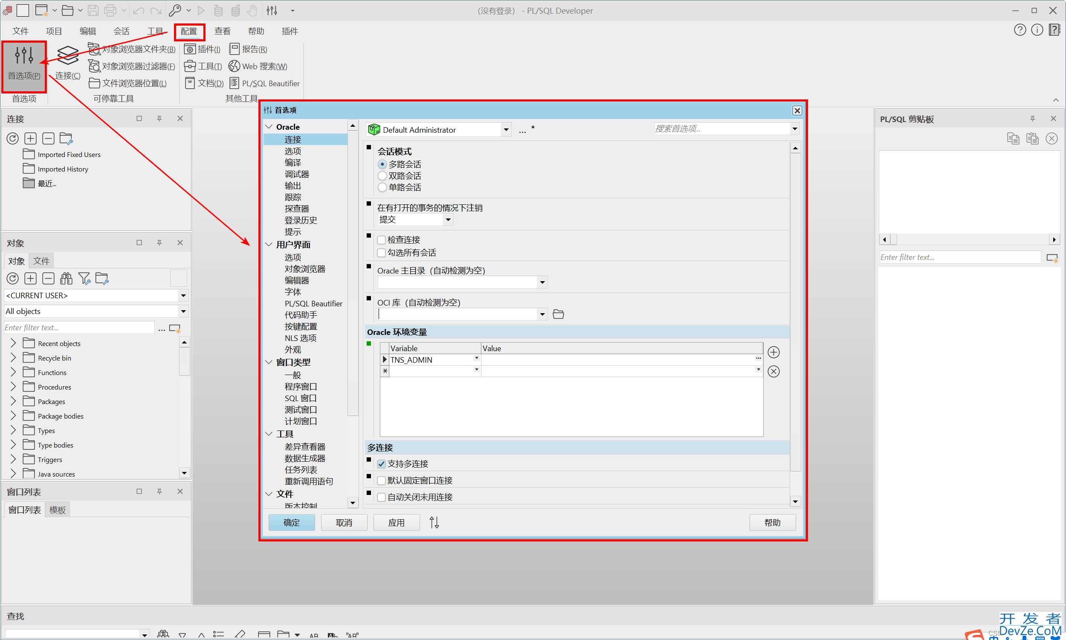Select the 双路会话 radio button
Screen dimensions: 1066x640
point(382,176)
